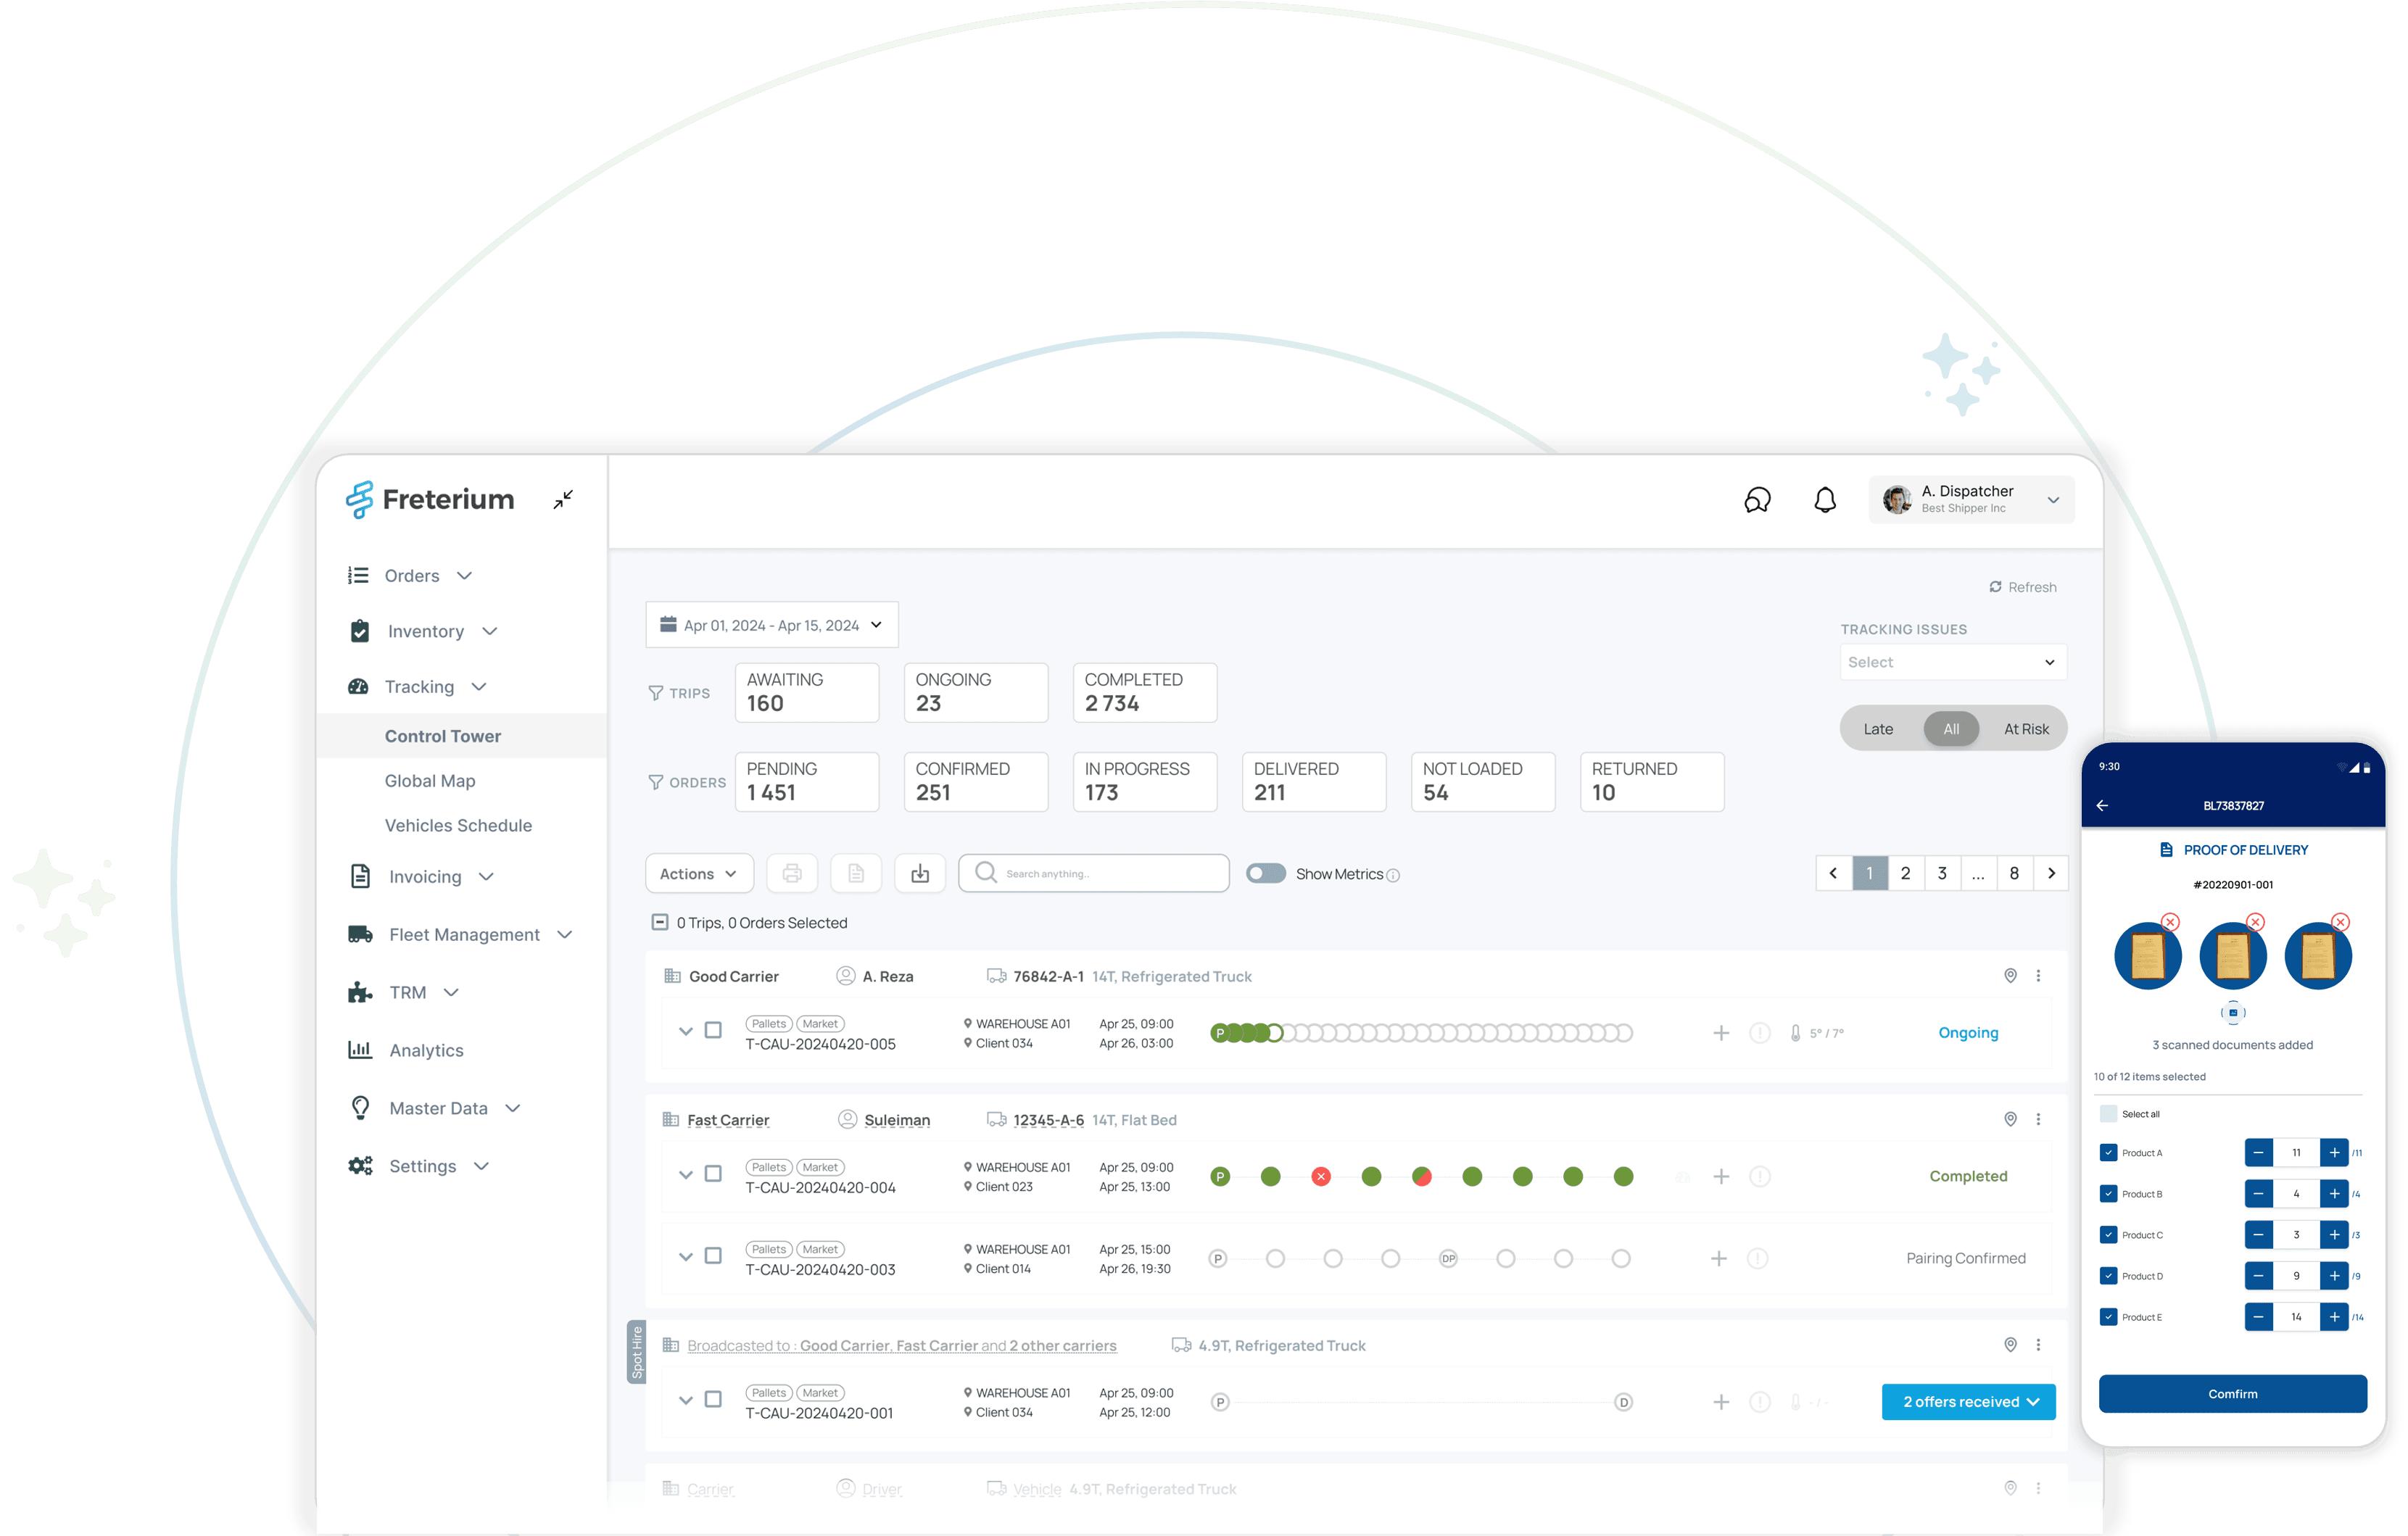Click the download export icon button
2408x1536 pixels.
coord(920,873)
